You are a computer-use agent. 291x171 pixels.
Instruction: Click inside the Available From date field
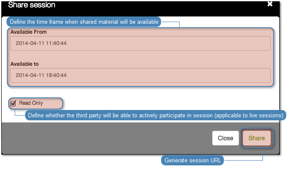[x=140, y=43]
